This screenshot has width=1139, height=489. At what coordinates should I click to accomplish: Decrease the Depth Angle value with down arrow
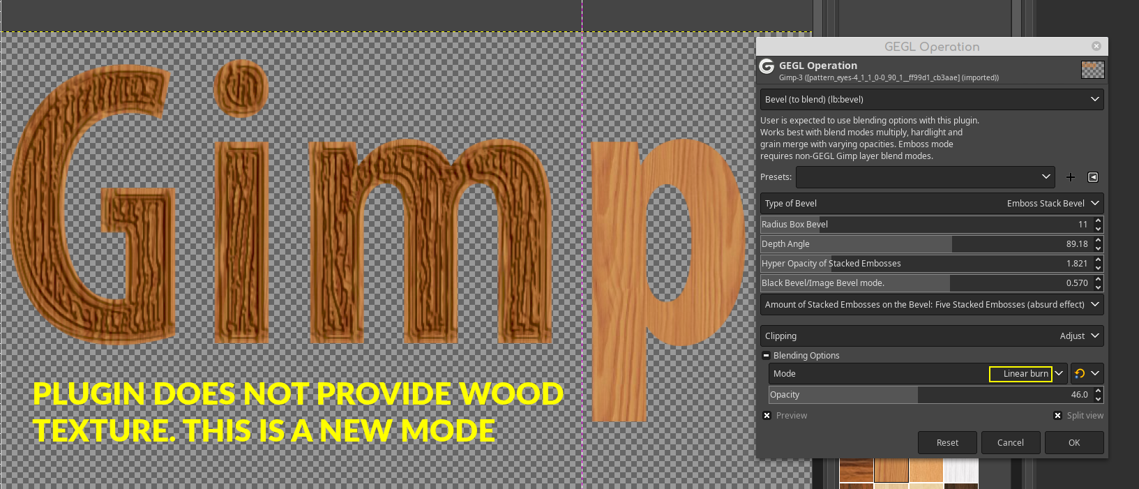point(1098,248)
